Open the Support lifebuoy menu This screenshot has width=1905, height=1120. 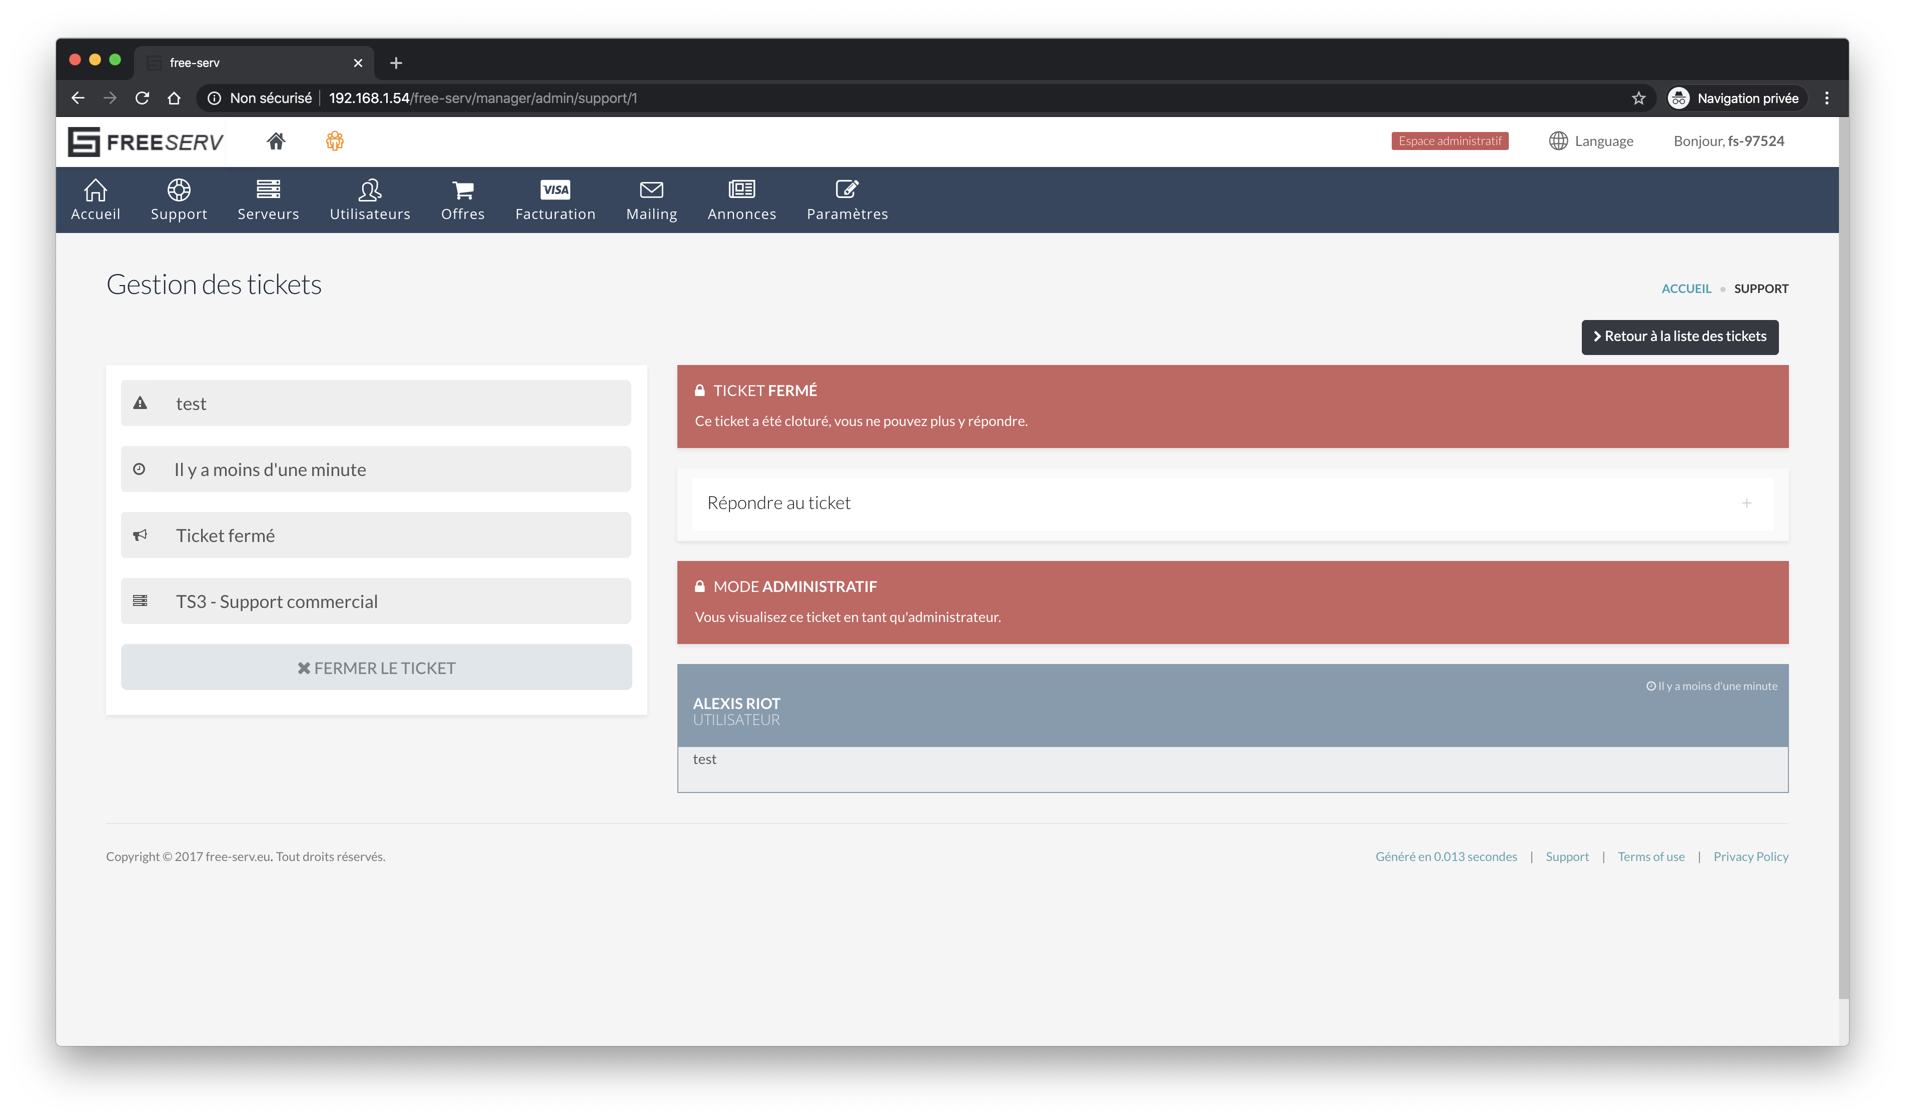pos(179,199)
